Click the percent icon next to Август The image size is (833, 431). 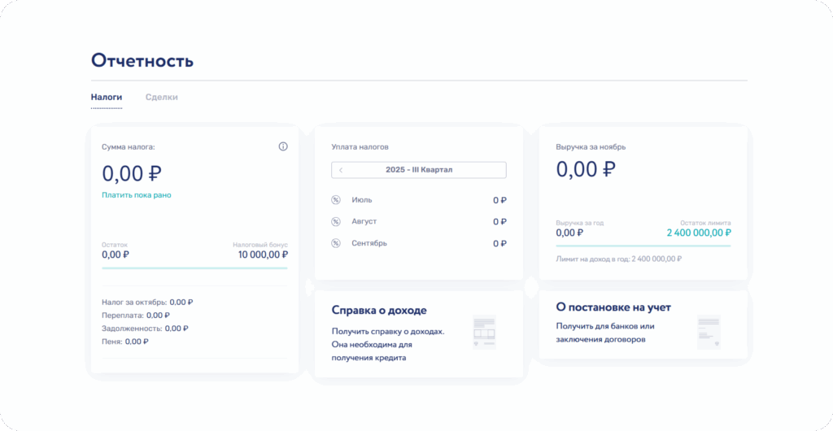tap(336, 221)
